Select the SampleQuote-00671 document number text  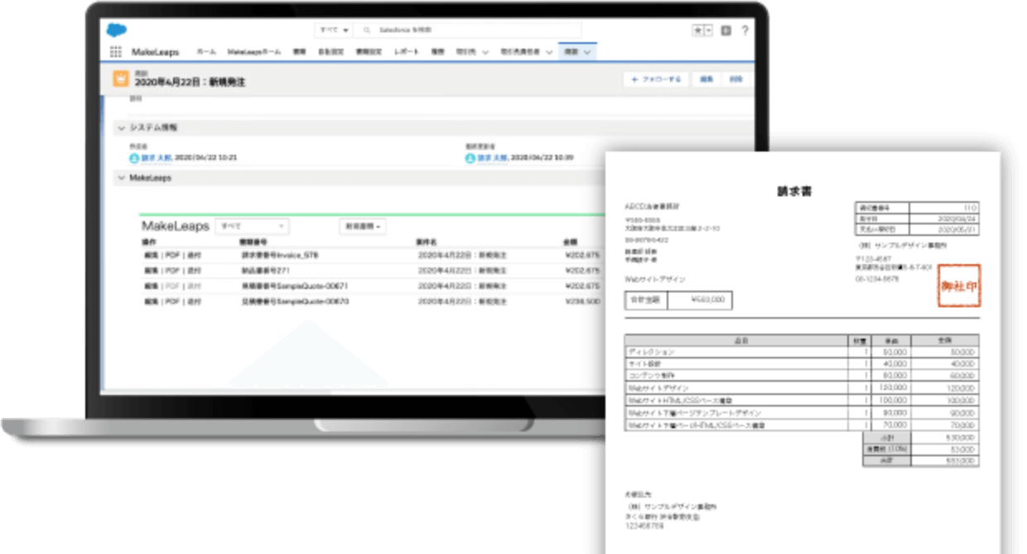click(293, 286)
